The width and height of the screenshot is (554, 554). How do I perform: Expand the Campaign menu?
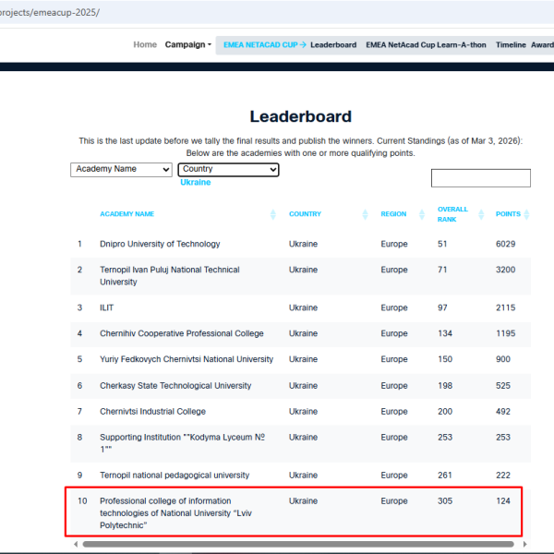coord(187,44)
